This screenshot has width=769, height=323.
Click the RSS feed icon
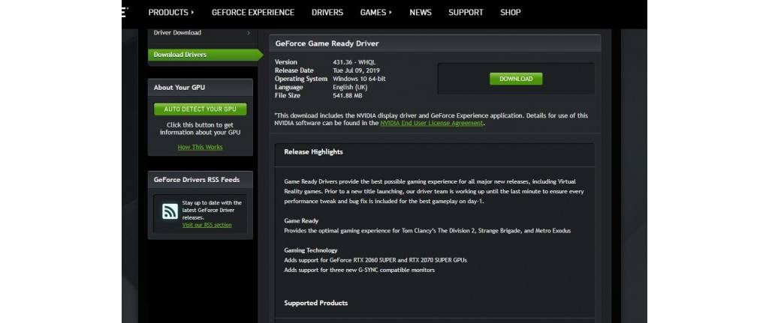pos(170,211)
